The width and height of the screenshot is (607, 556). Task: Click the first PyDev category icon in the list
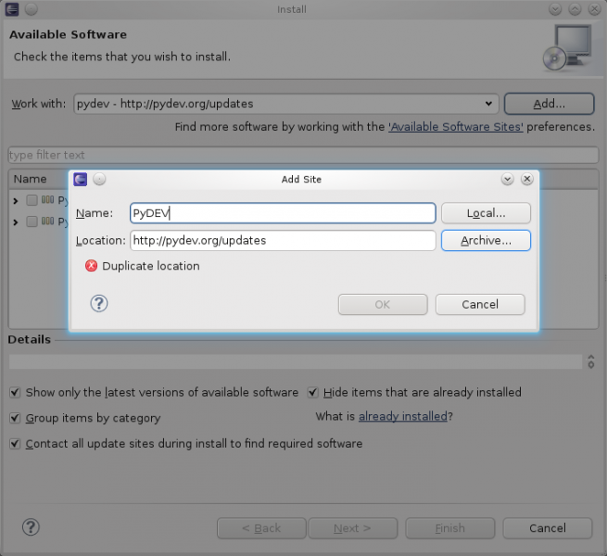(x=47, y=200)
